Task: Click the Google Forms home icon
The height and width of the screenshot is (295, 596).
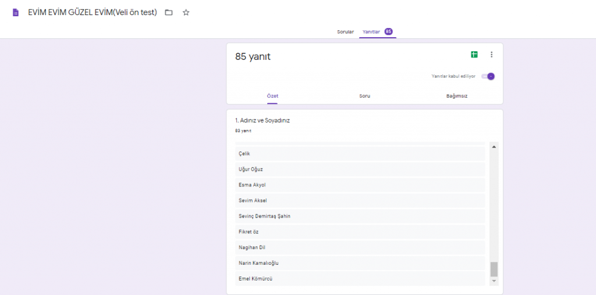Action: tap(16, 13)
